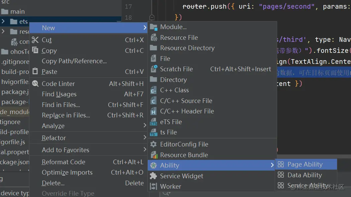Choose New in the context menu
The image size is (351, 197).
click(x=89, y=28)
